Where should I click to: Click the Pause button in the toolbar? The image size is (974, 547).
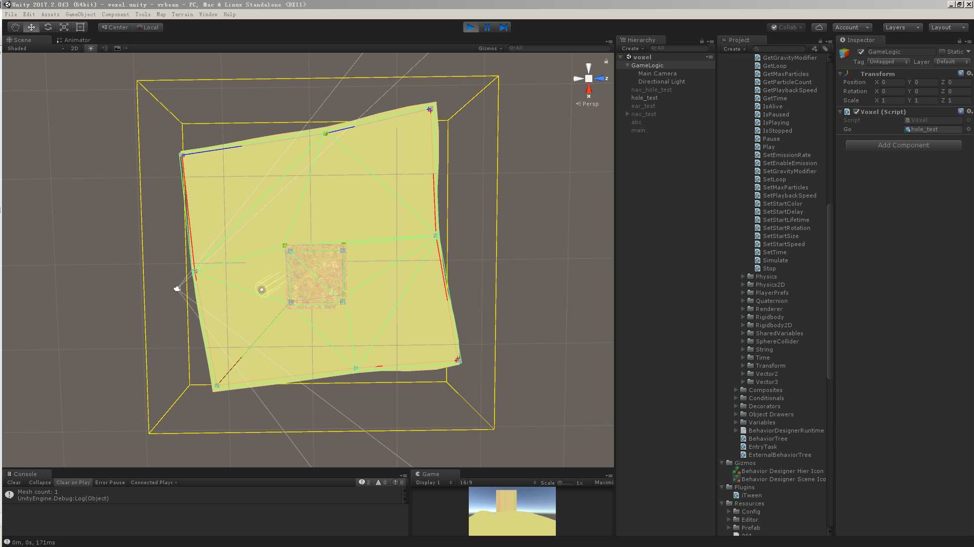(x=486, y=27)
